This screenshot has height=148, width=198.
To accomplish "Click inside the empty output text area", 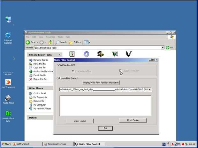I will point(105,106).
